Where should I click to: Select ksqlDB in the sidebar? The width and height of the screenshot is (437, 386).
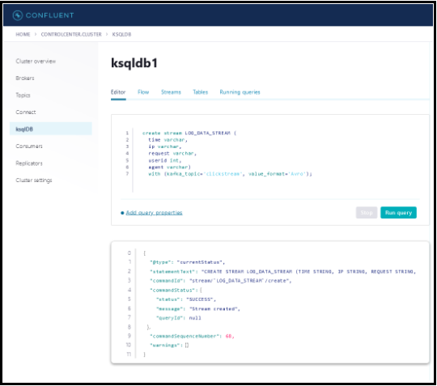tap(51, 129)
